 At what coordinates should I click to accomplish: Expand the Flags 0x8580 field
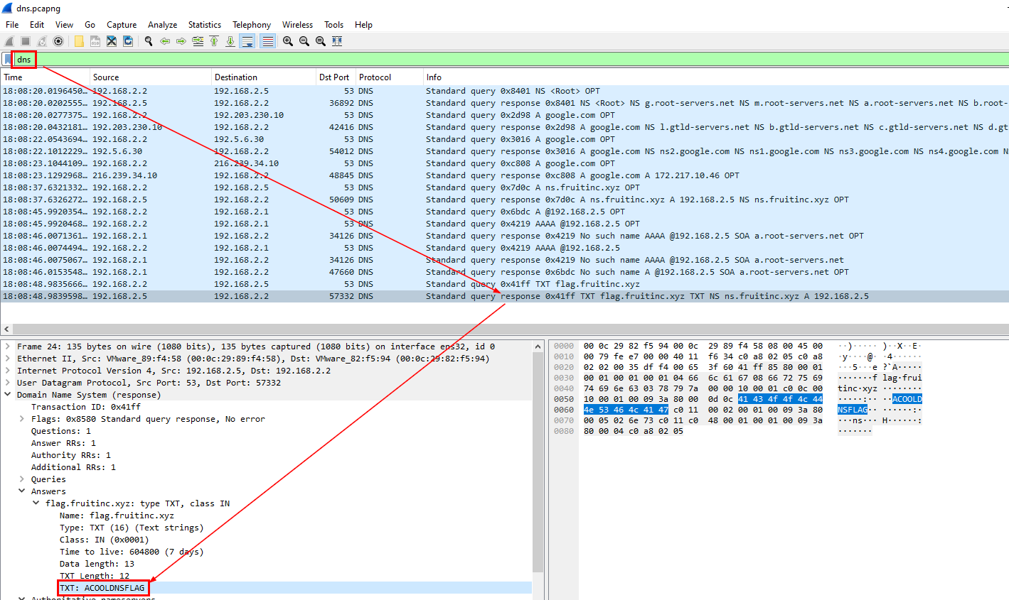[x=22, y=419]
